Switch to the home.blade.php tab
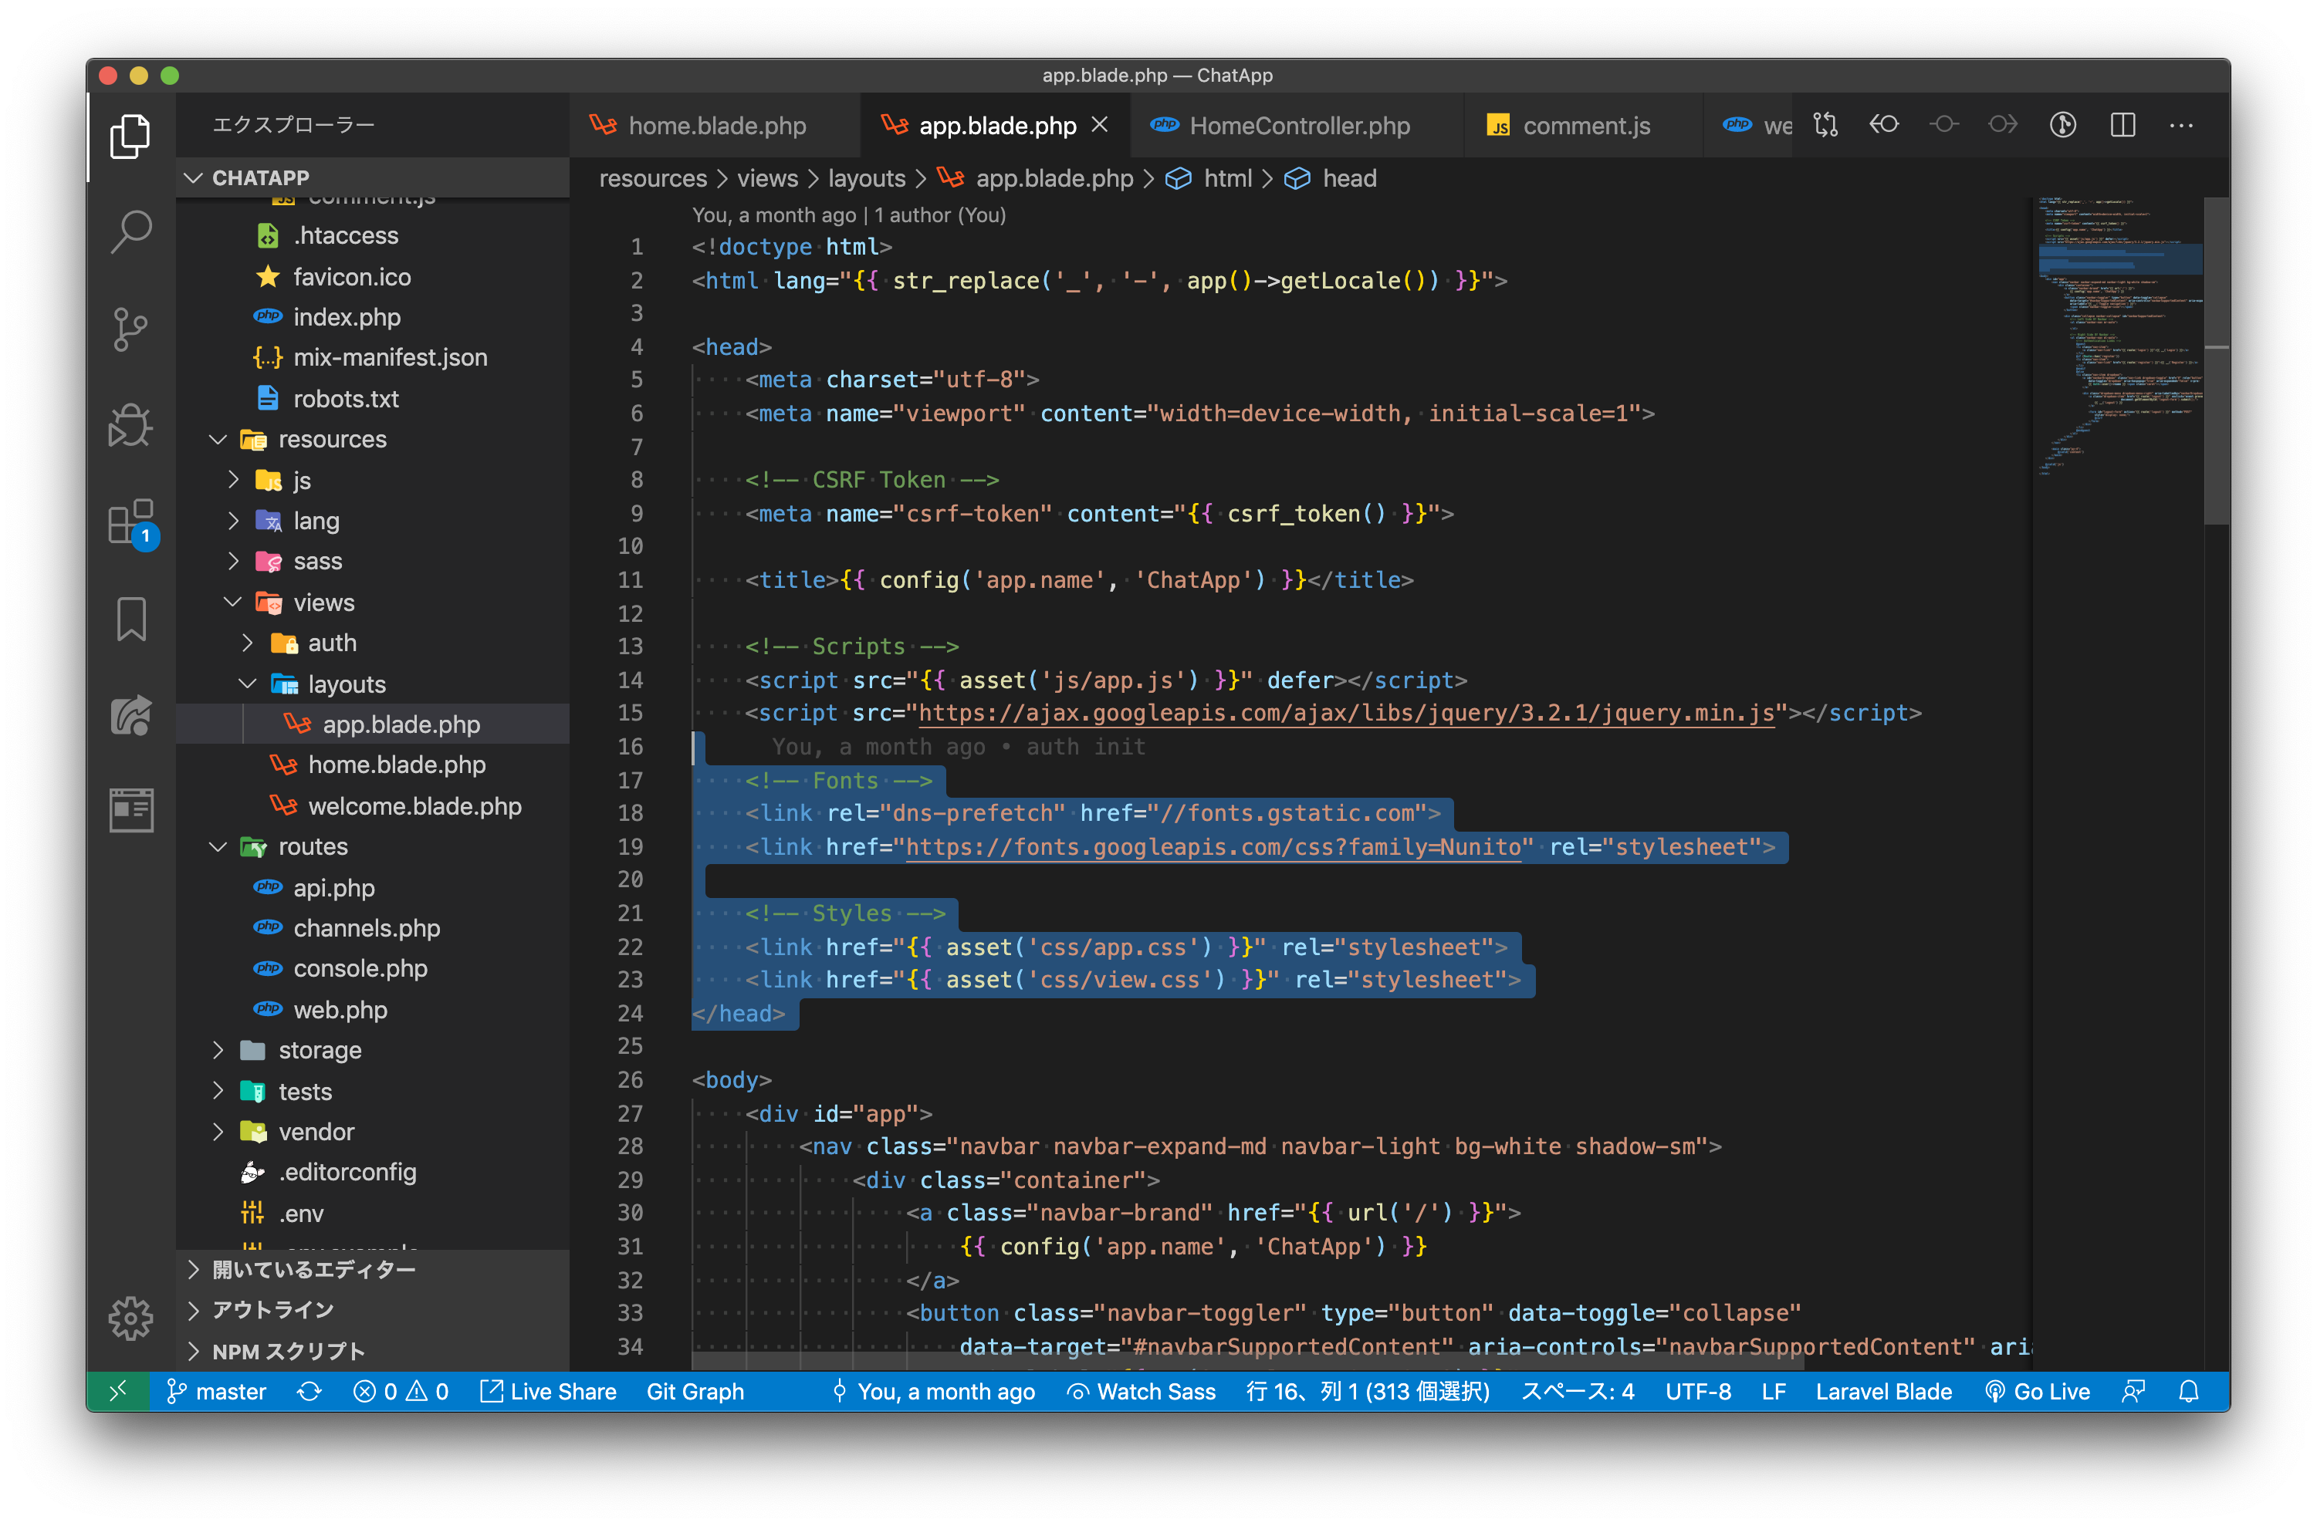This screenshot has height=1526, width=2317. (x=715, y=126)
